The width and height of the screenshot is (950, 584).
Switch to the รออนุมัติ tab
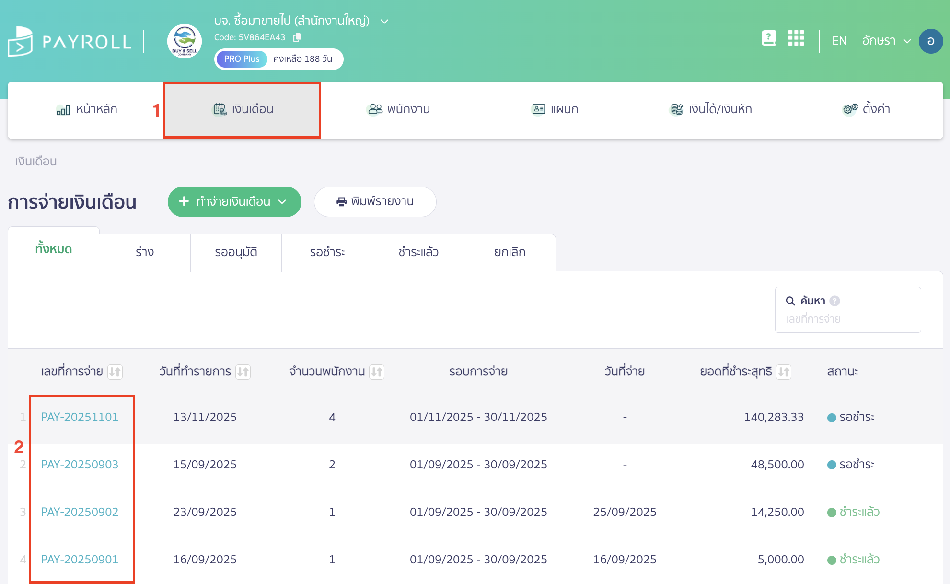(x=236, y=252)
